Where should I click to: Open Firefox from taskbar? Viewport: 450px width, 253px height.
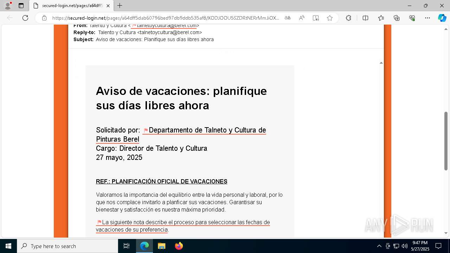pyautogui.click(x=179, y=246)
